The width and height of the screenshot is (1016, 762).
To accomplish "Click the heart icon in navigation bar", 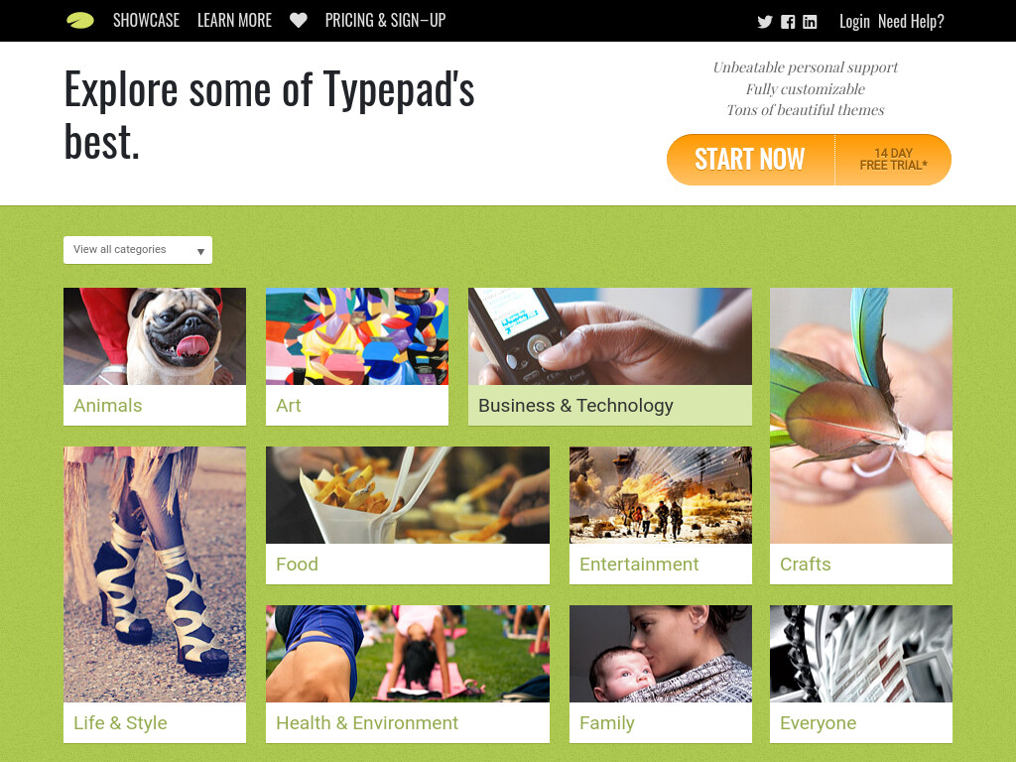I will coord(298,21).
